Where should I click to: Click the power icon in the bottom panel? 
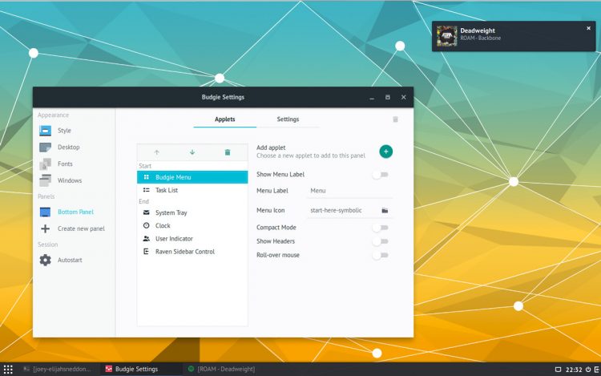pyautogui.click(x=588, y=370)
